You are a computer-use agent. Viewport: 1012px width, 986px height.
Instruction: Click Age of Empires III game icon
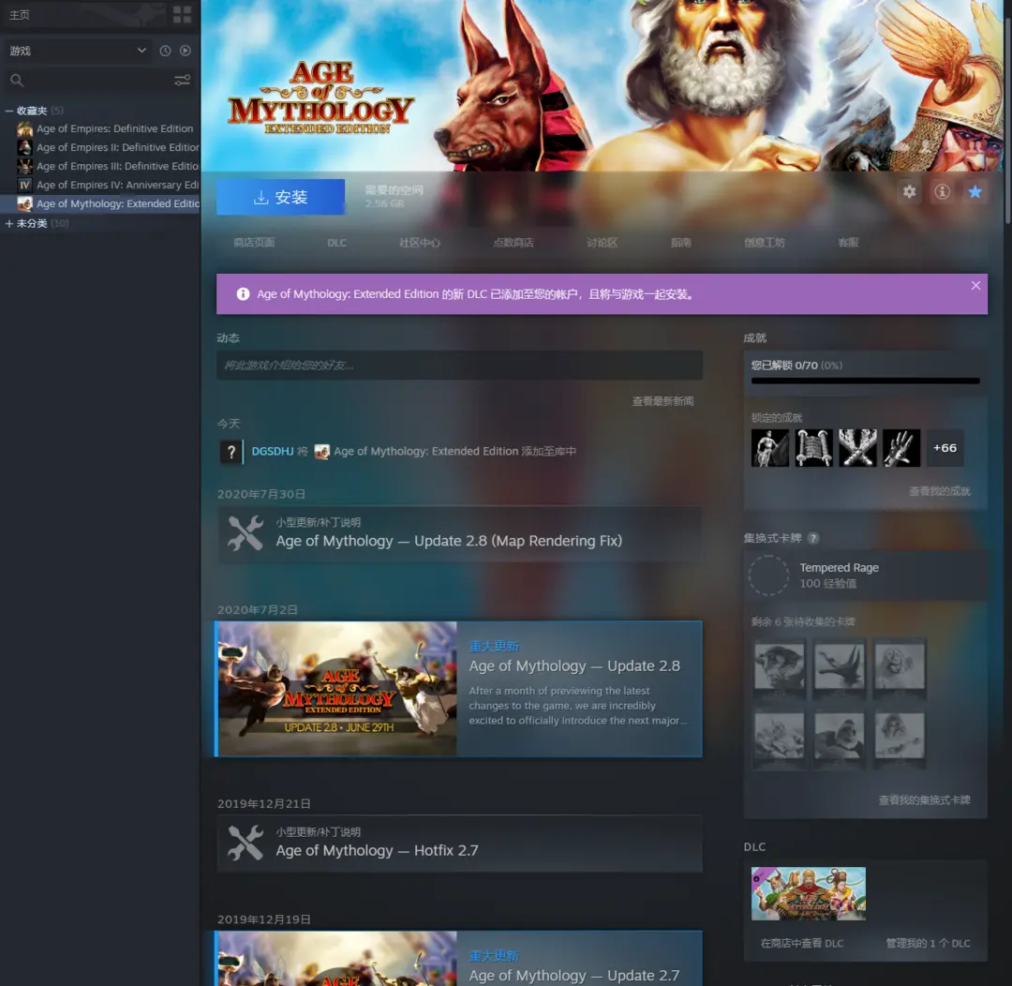point(24,166)
